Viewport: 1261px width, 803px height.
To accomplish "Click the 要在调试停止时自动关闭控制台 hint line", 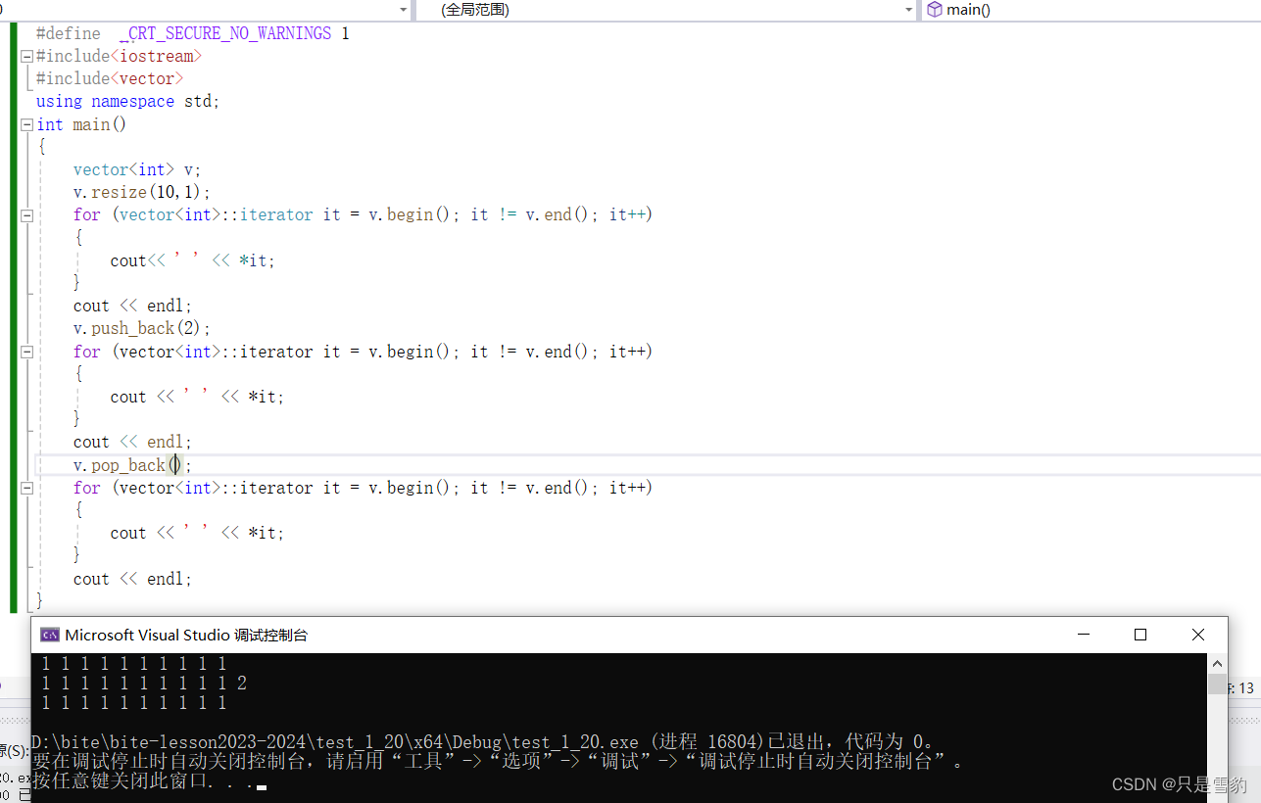I will [x=498, y=761].
